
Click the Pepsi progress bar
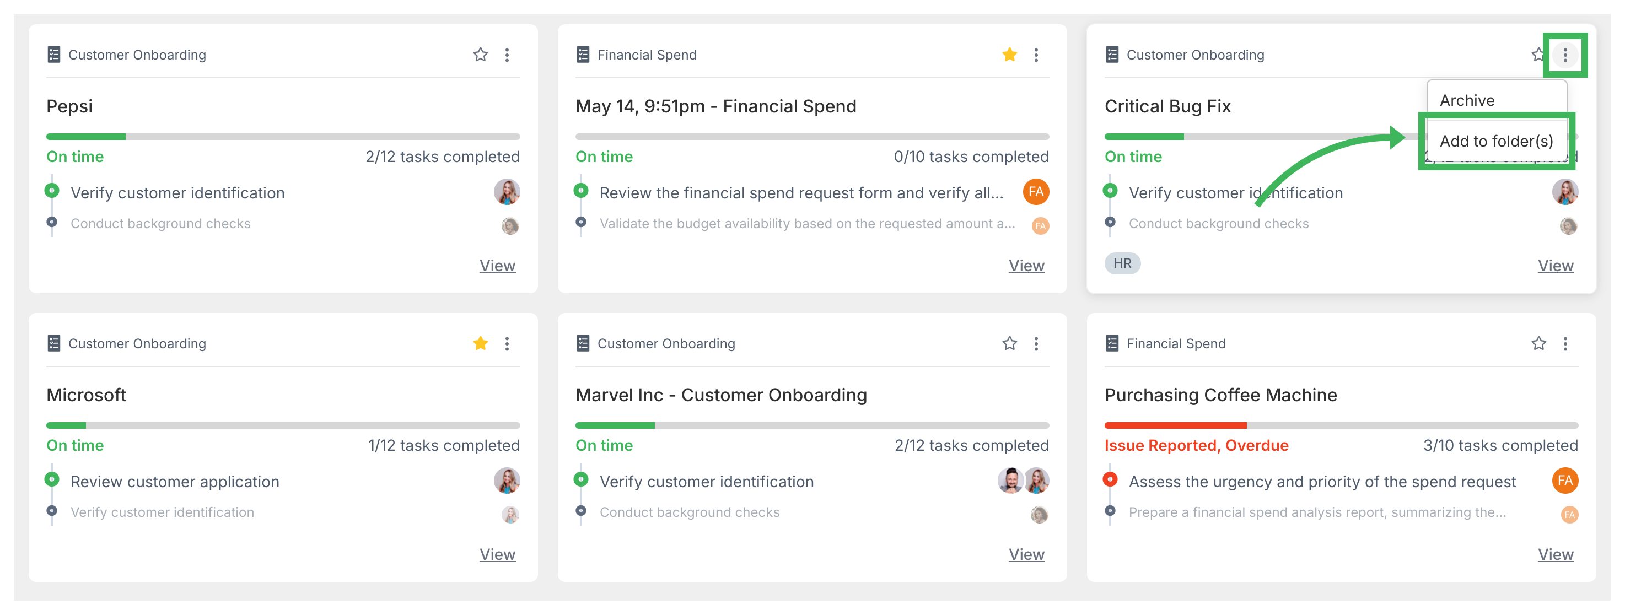pos(283,136)
